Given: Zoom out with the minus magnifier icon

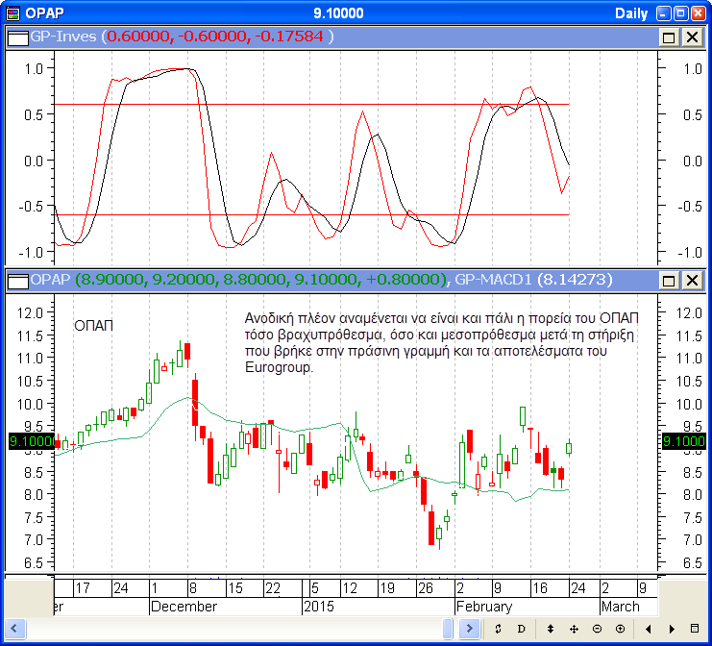Looking at the screenshot, I should 597,629.
